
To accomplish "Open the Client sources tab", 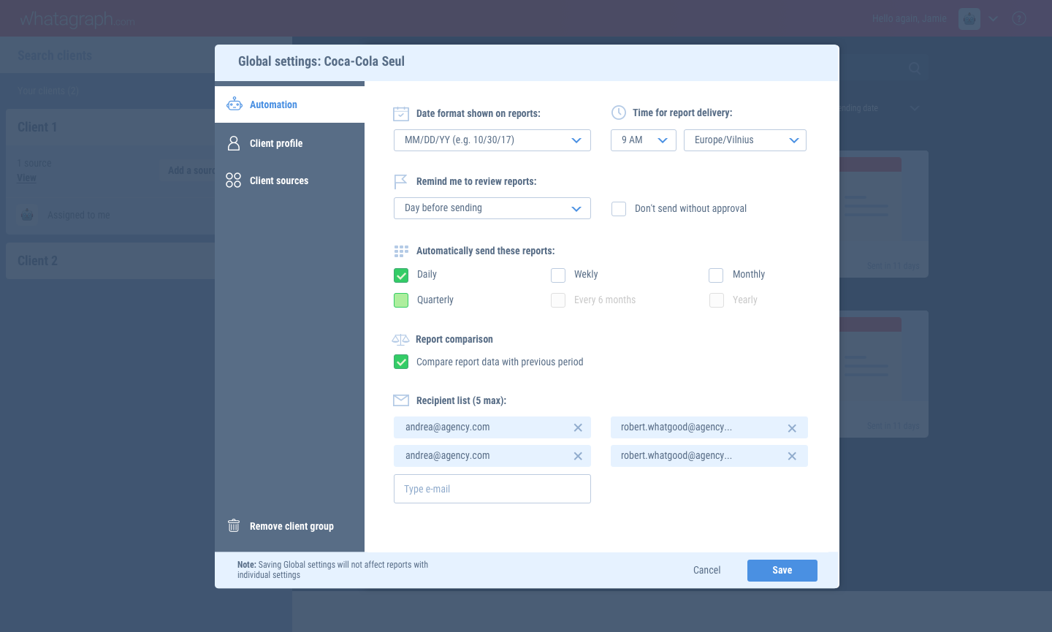I will 289,180.
